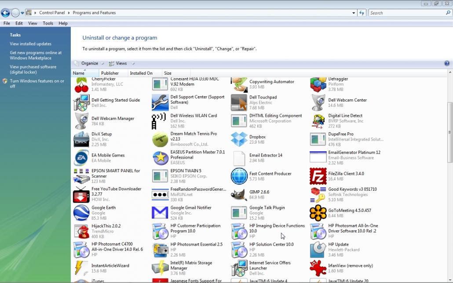Open the Tools menu
The width and height of the screenshot is (453, 283).
[x=48, y=23]
